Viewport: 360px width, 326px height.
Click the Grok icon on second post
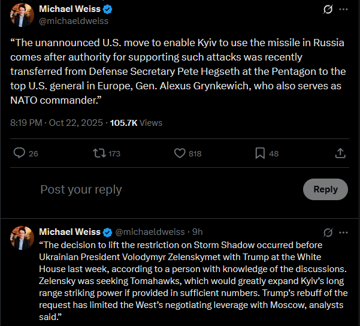click(328, 233)
